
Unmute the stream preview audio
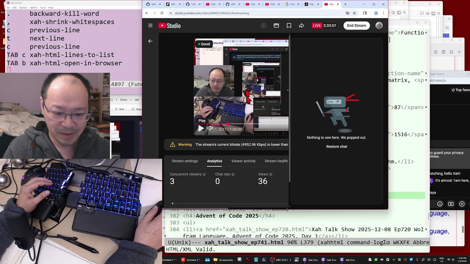[210, 129]
